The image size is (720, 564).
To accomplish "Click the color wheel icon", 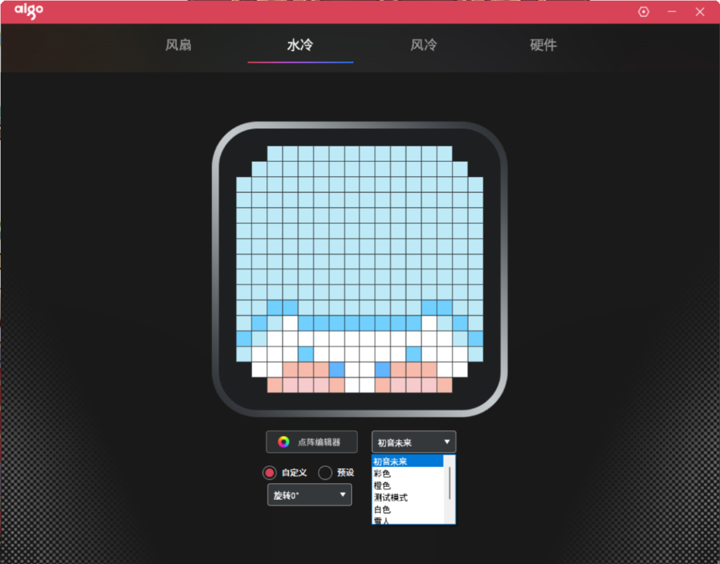I will [x=283, y=442].
